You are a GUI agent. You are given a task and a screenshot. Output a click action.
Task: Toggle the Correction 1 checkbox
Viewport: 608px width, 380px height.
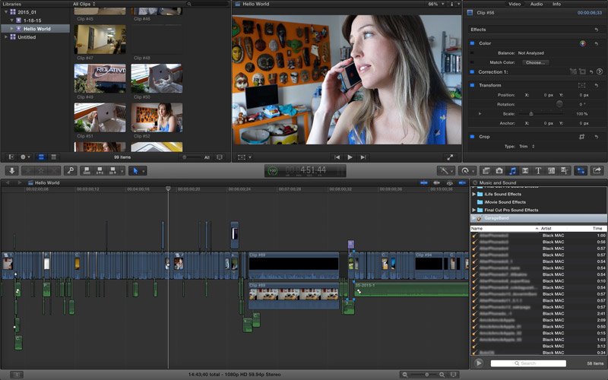pos(472,71)
